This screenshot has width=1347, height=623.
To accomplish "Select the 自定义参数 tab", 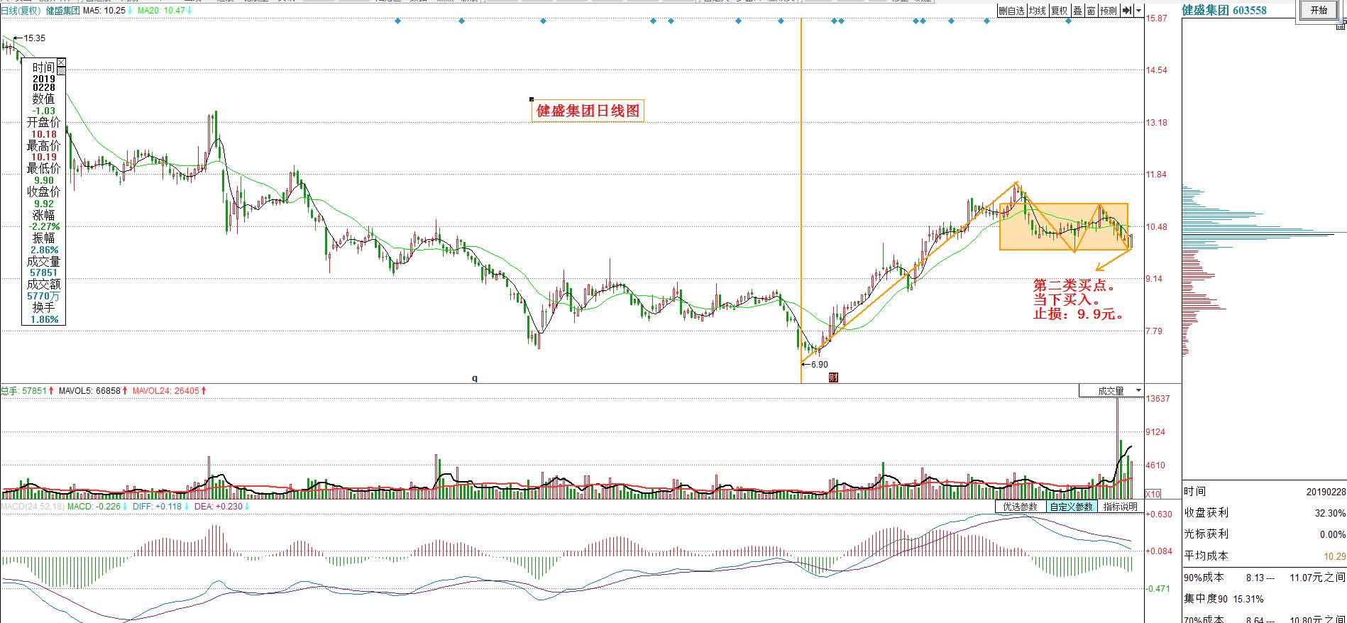I will coord(1071,507).
